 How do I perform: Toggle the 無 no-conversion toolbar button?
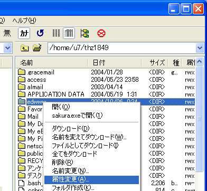(x=7, y=33)
